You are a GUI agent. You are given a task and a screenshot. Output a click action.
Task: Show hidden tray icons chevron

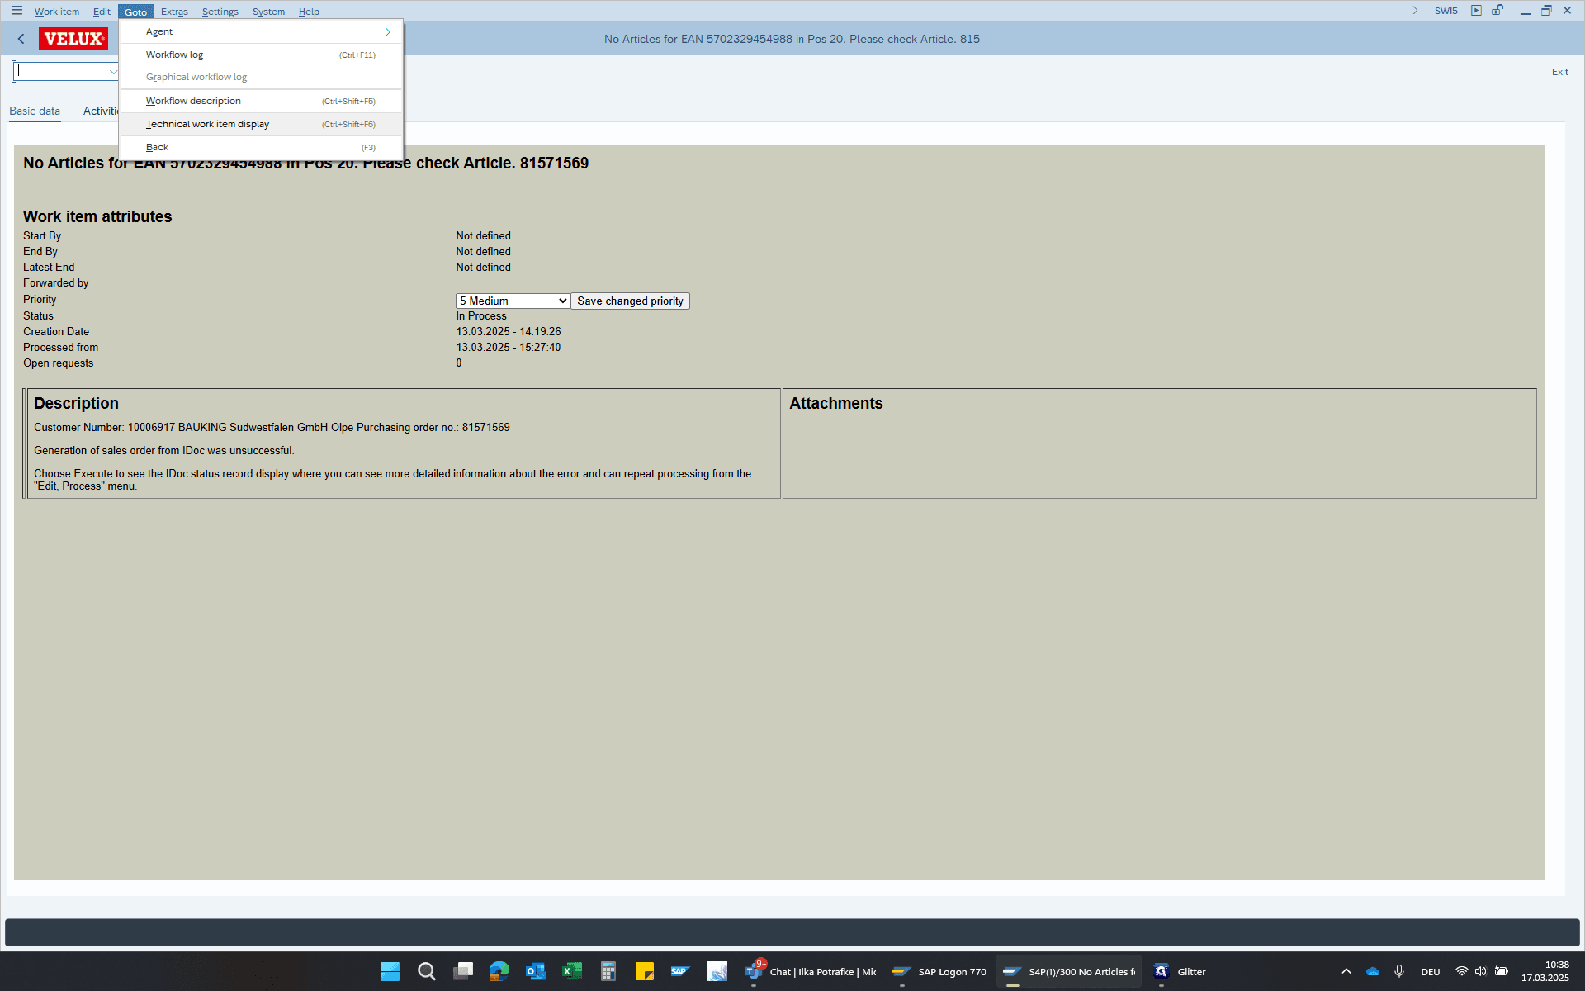1346,971
